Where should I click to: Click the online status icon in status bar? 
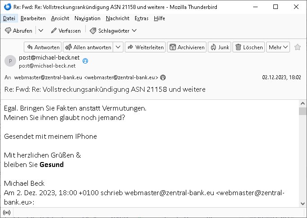point(7,213)
